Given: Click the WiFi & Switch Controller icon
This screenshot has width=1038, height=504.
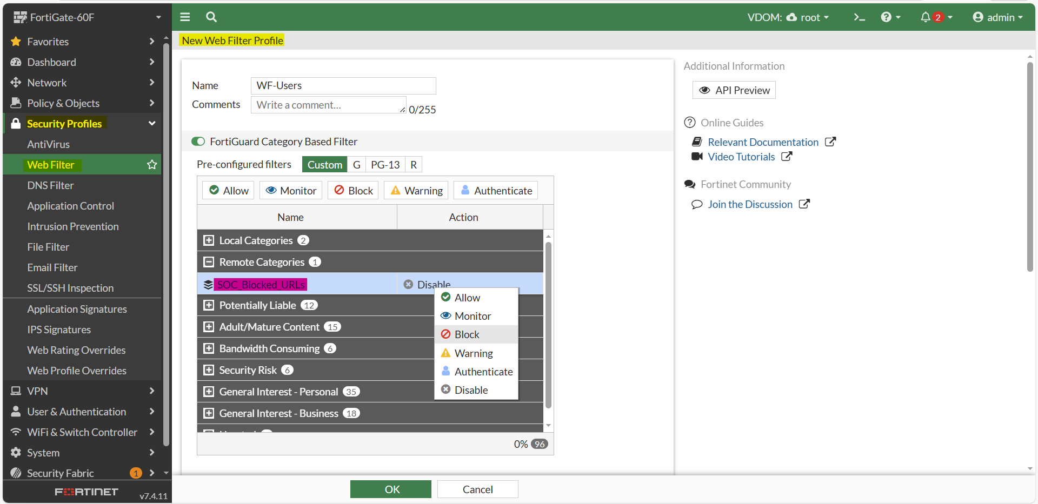Looking at the screenshot, I should (16, 432).
